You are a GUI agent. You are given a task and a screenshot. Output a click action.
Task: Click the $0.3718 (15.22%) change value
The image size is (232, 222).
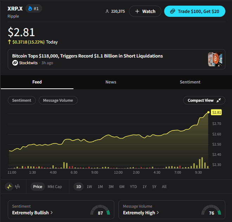[x=28, y=42]
